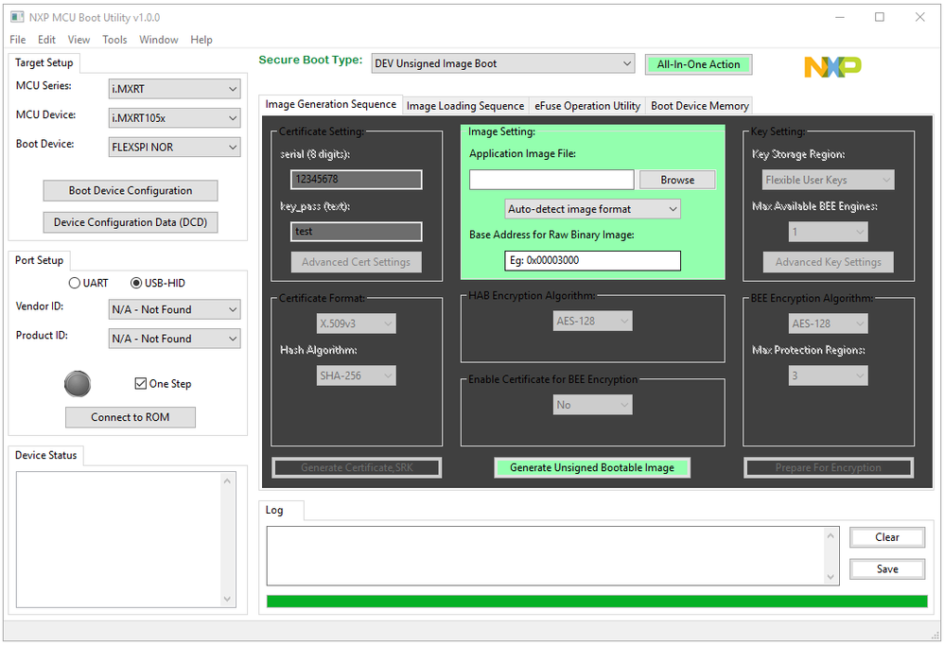Click the app icon in title bar
The image size is (944, 646).
click(17, 17)
